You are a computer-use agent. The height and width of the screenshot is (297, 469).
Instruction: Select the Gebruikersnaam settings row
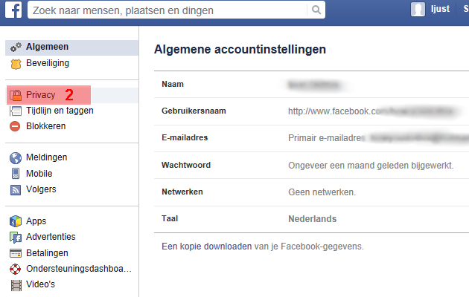tap(311, 111)
